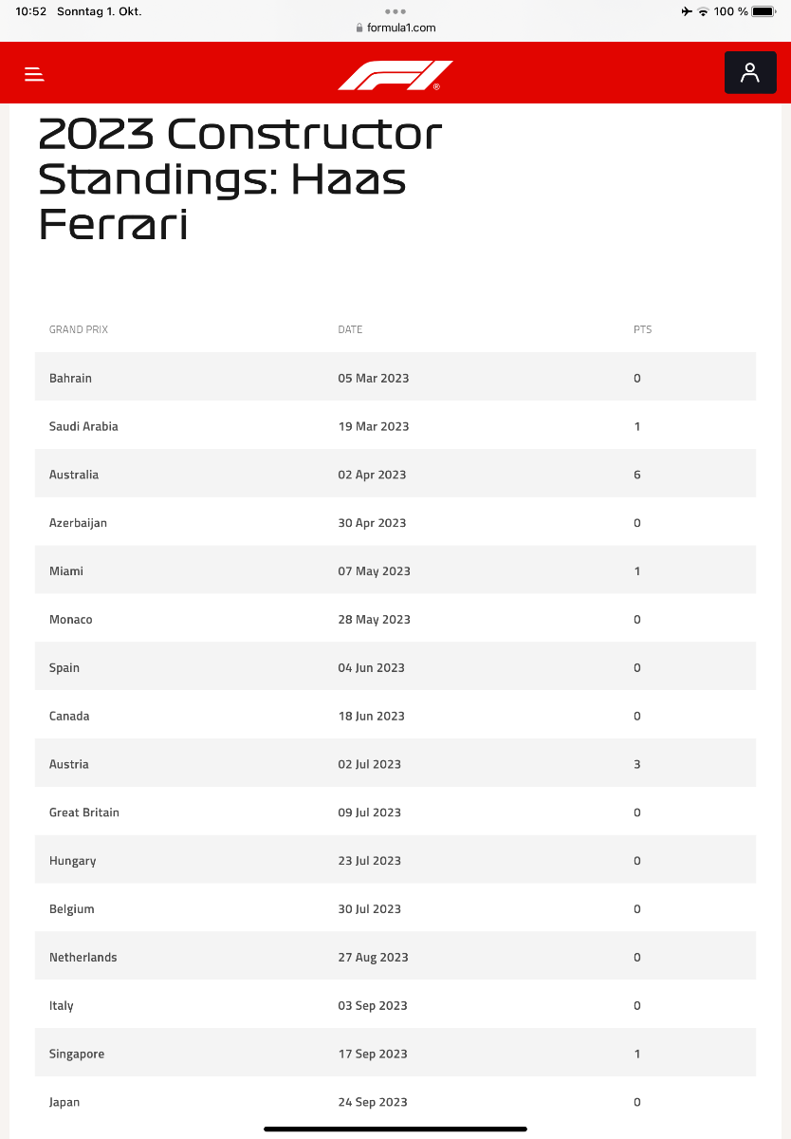
Task: Tap the three dots multitasking icon
Action: 395,11
